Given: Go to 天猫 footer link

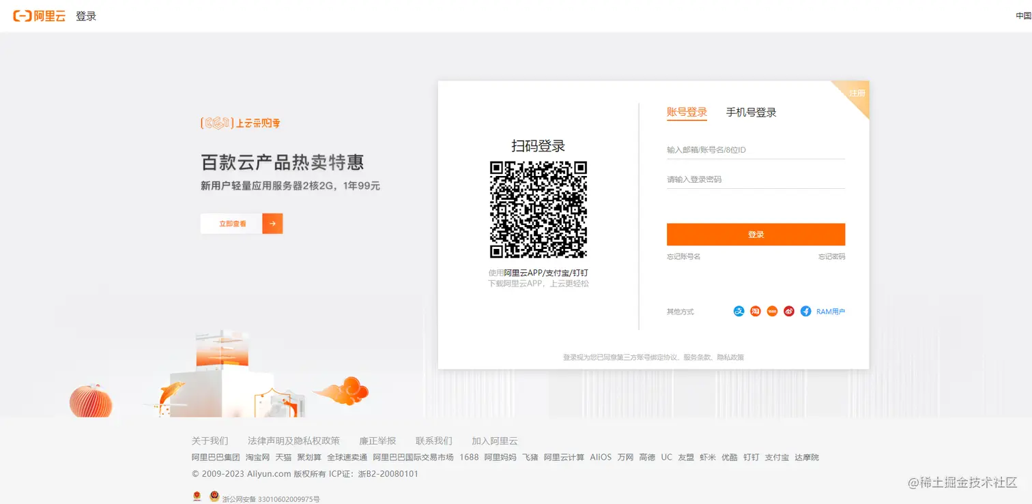Looking at the screenshot, I should [283, 458].
